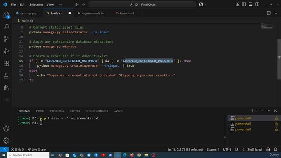
Task: Open the Source Control view
Action: [6, 39]
